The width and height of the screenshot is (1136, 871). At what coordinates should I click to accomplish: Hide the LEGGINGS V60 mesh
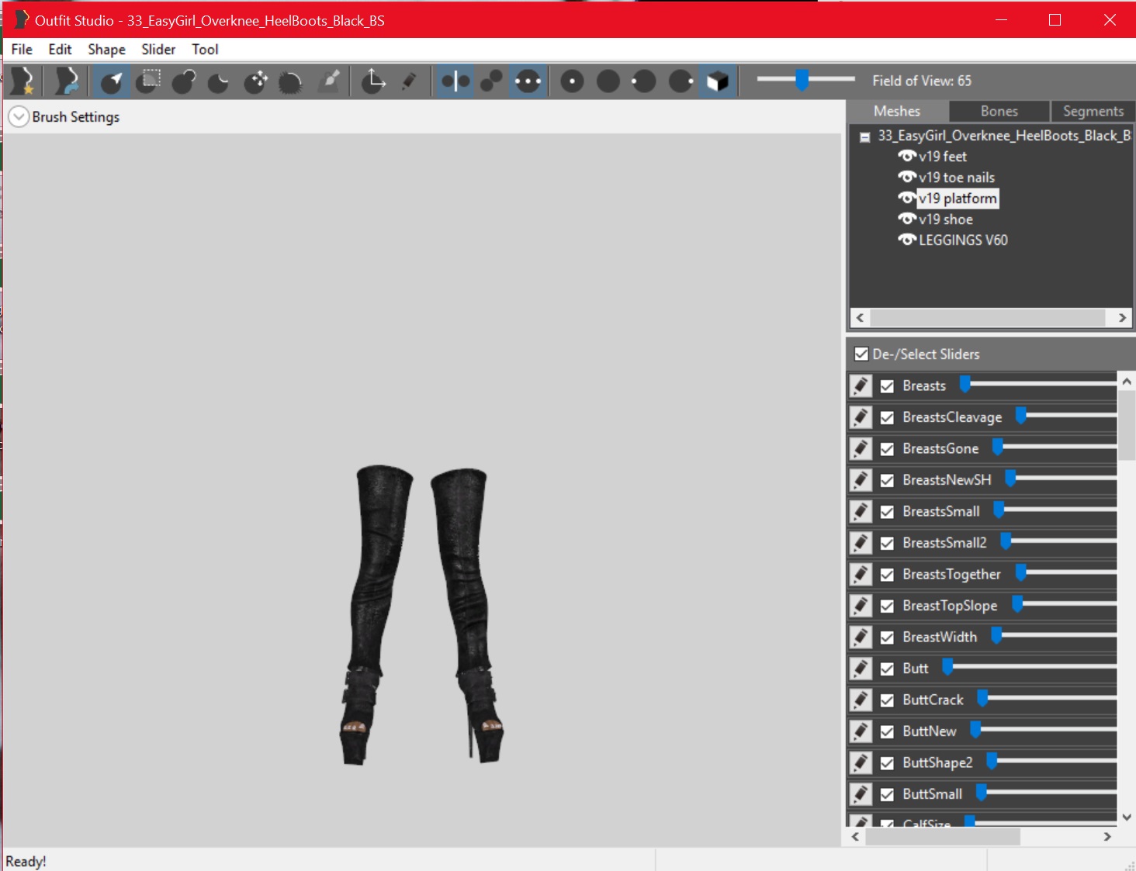pyautogui.click(x=906, y=240)
